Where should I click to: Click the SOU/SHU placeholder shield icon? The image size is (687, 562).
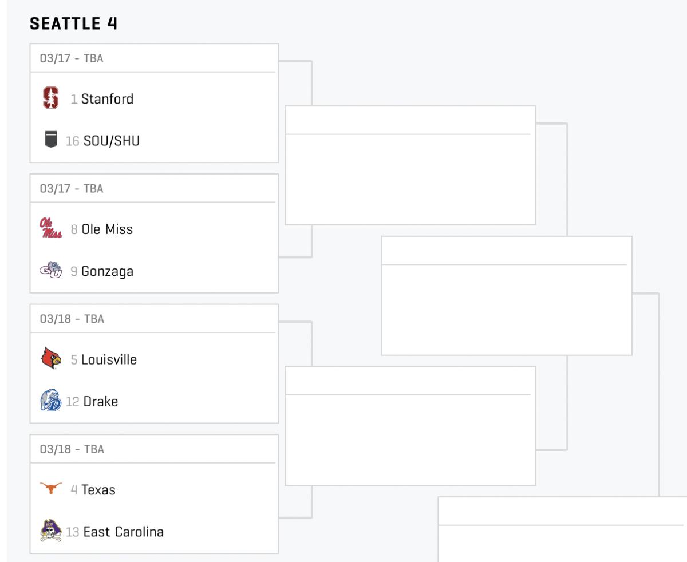pos(51,140)
